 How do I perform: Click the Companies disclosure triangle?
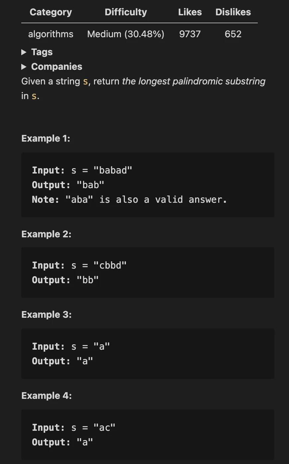point(24,66)
